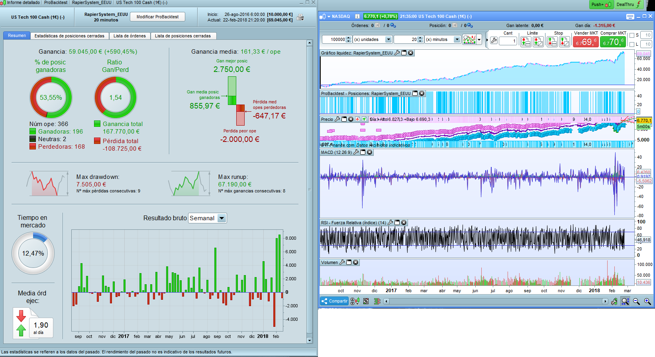Open the order list icon in the bottom chart toolbar
The height and width of the screenshot is (357, 655).
(366, 301)
